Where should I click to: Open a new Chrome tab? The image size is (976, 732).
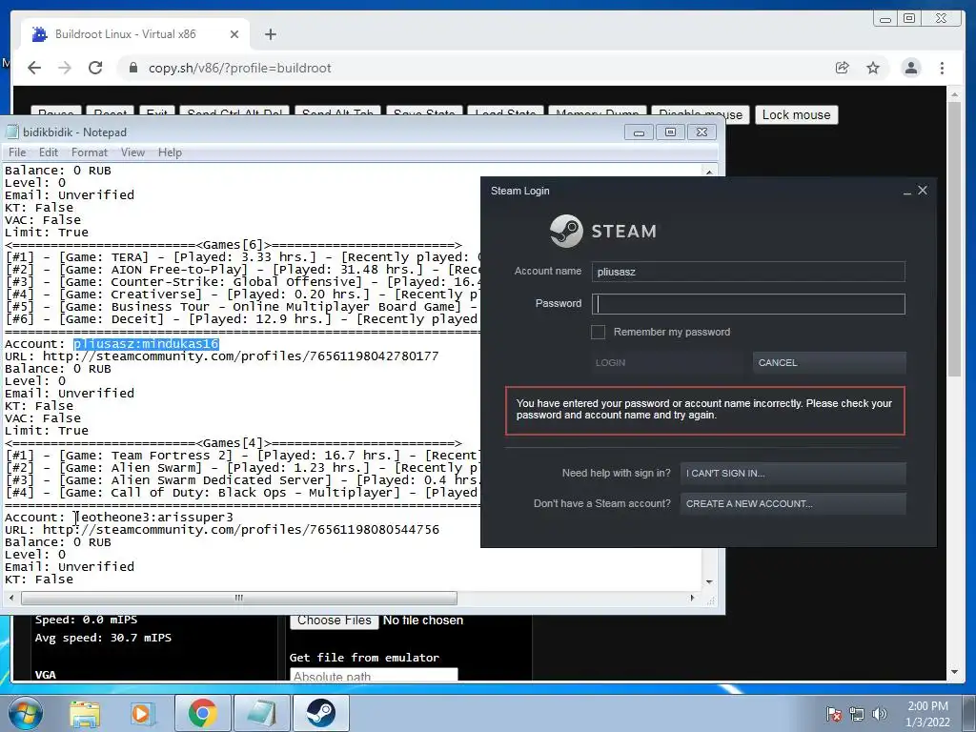270,34
